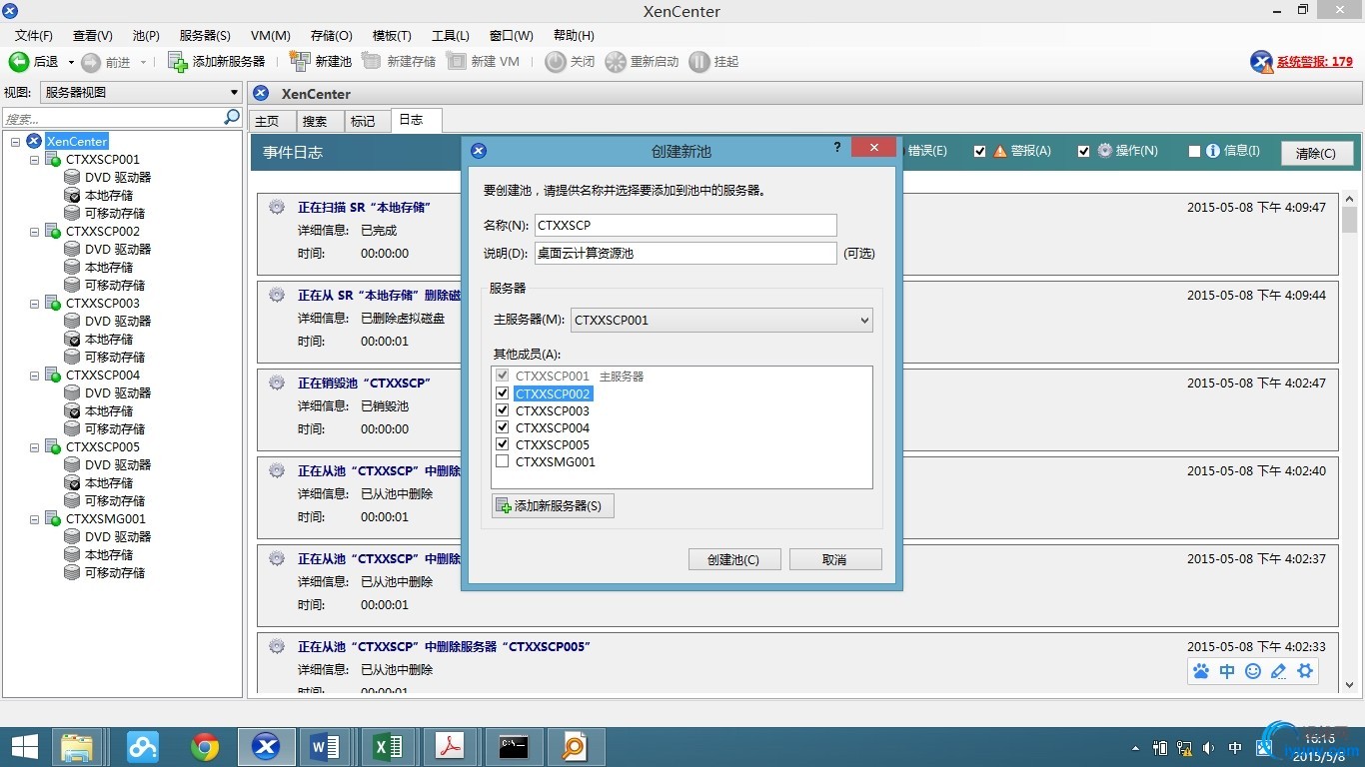Open the 存储(O) menu
Image resolution: width=1365 pixels, height=767 pixels.
tap(332, 35)
